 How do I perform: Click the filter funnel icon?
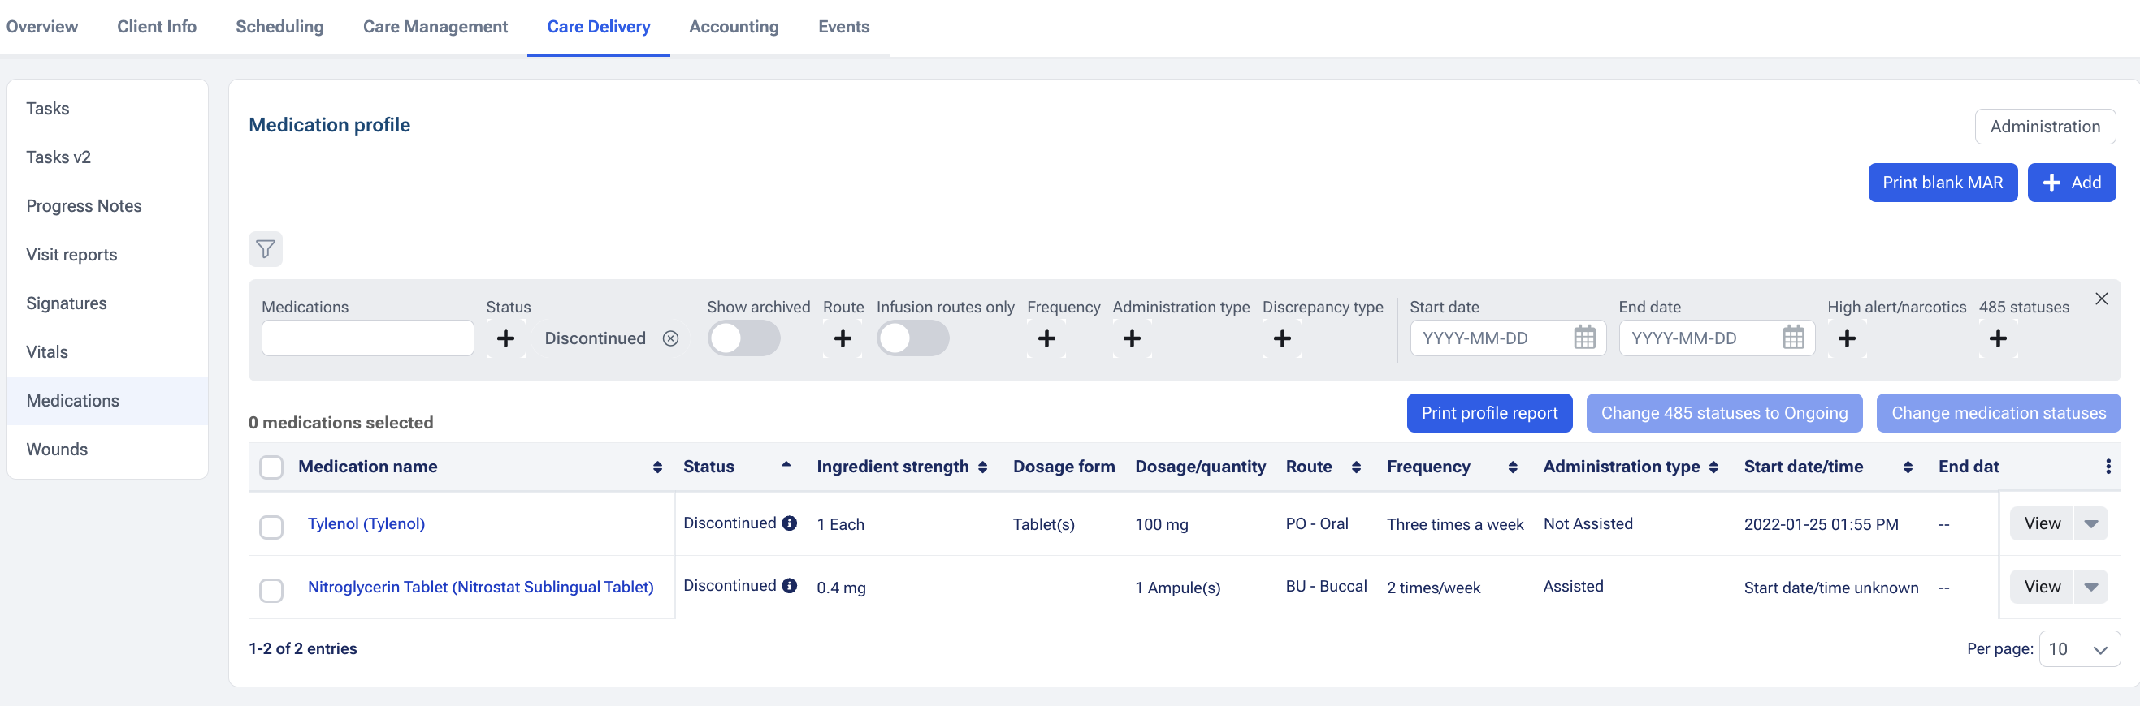click(x=265, y=249)
